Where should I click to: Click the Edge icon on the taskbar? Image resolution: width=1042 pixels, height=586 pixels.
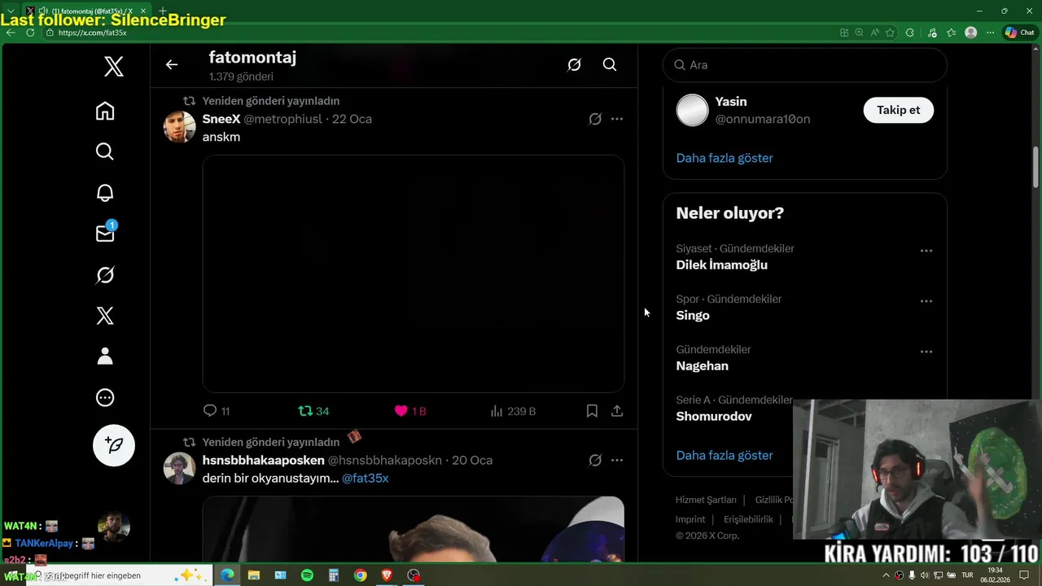tap(227, 575)
